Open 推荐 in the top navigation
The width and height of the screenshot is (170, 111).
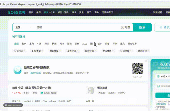coord(38,12)
